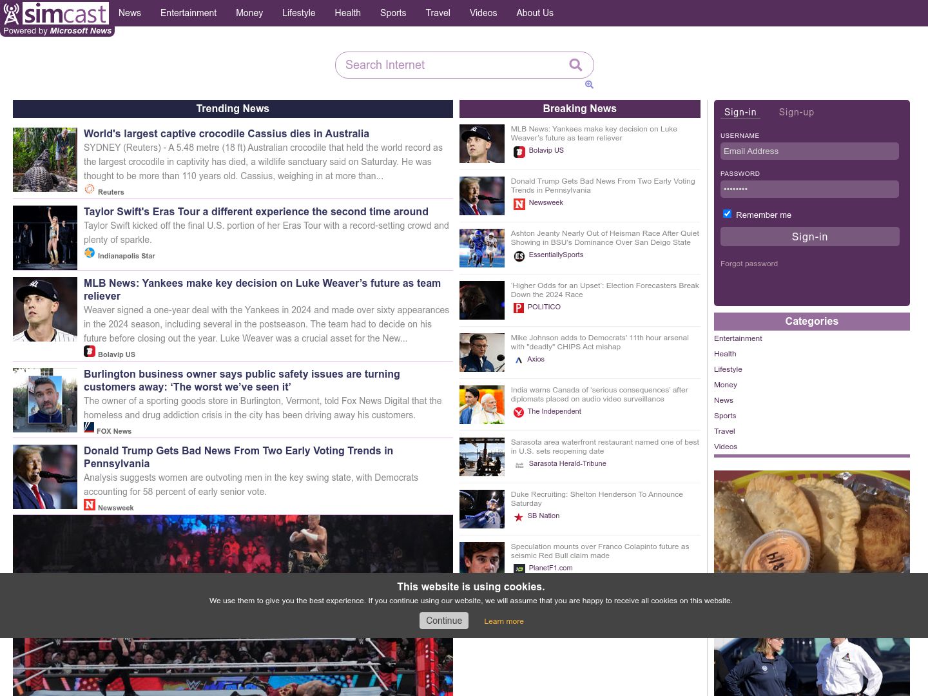This screenshot has height=696, width=928.
Task: Open the Health menu
Action: (x=348, y=13)
